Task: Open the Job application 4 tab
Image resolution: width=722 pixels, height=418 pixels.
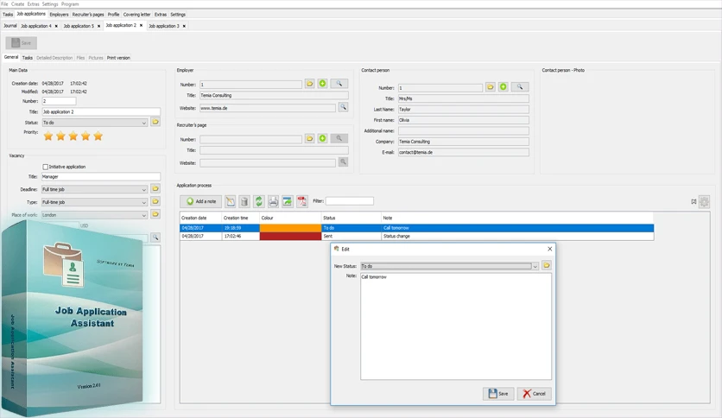Action: coord(36,26)
